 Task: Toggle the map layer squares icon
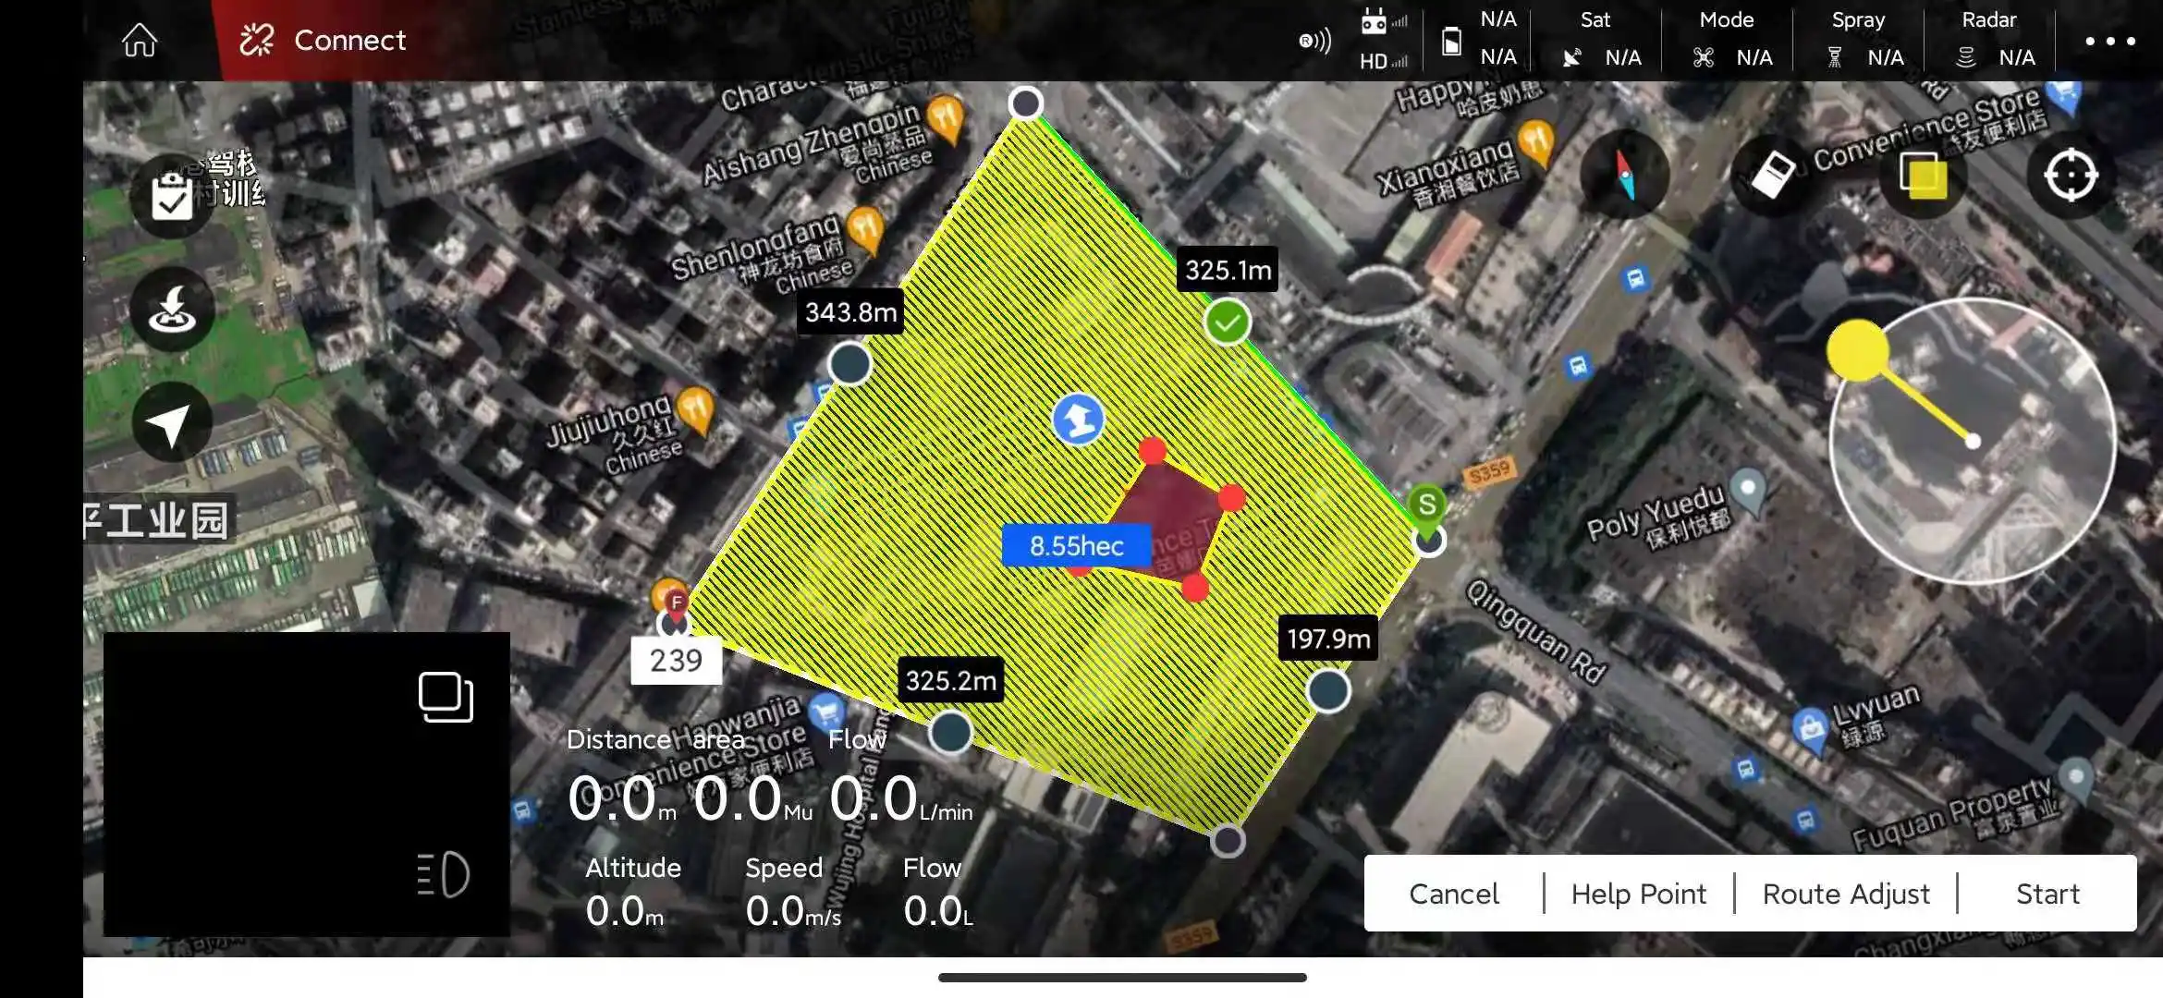(x=1923, y=175)
